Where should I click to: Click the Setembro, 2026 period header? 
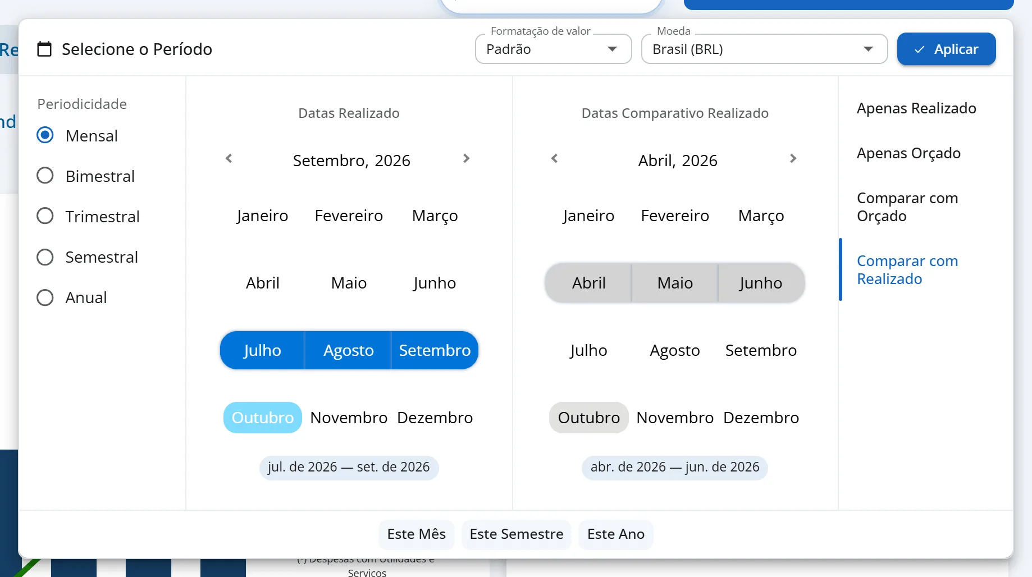(351, 161)
